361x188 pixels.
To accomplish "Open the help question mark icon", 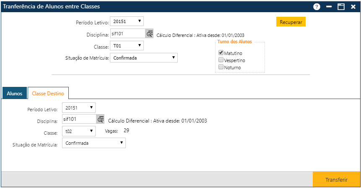I will (x=317, y=7).
